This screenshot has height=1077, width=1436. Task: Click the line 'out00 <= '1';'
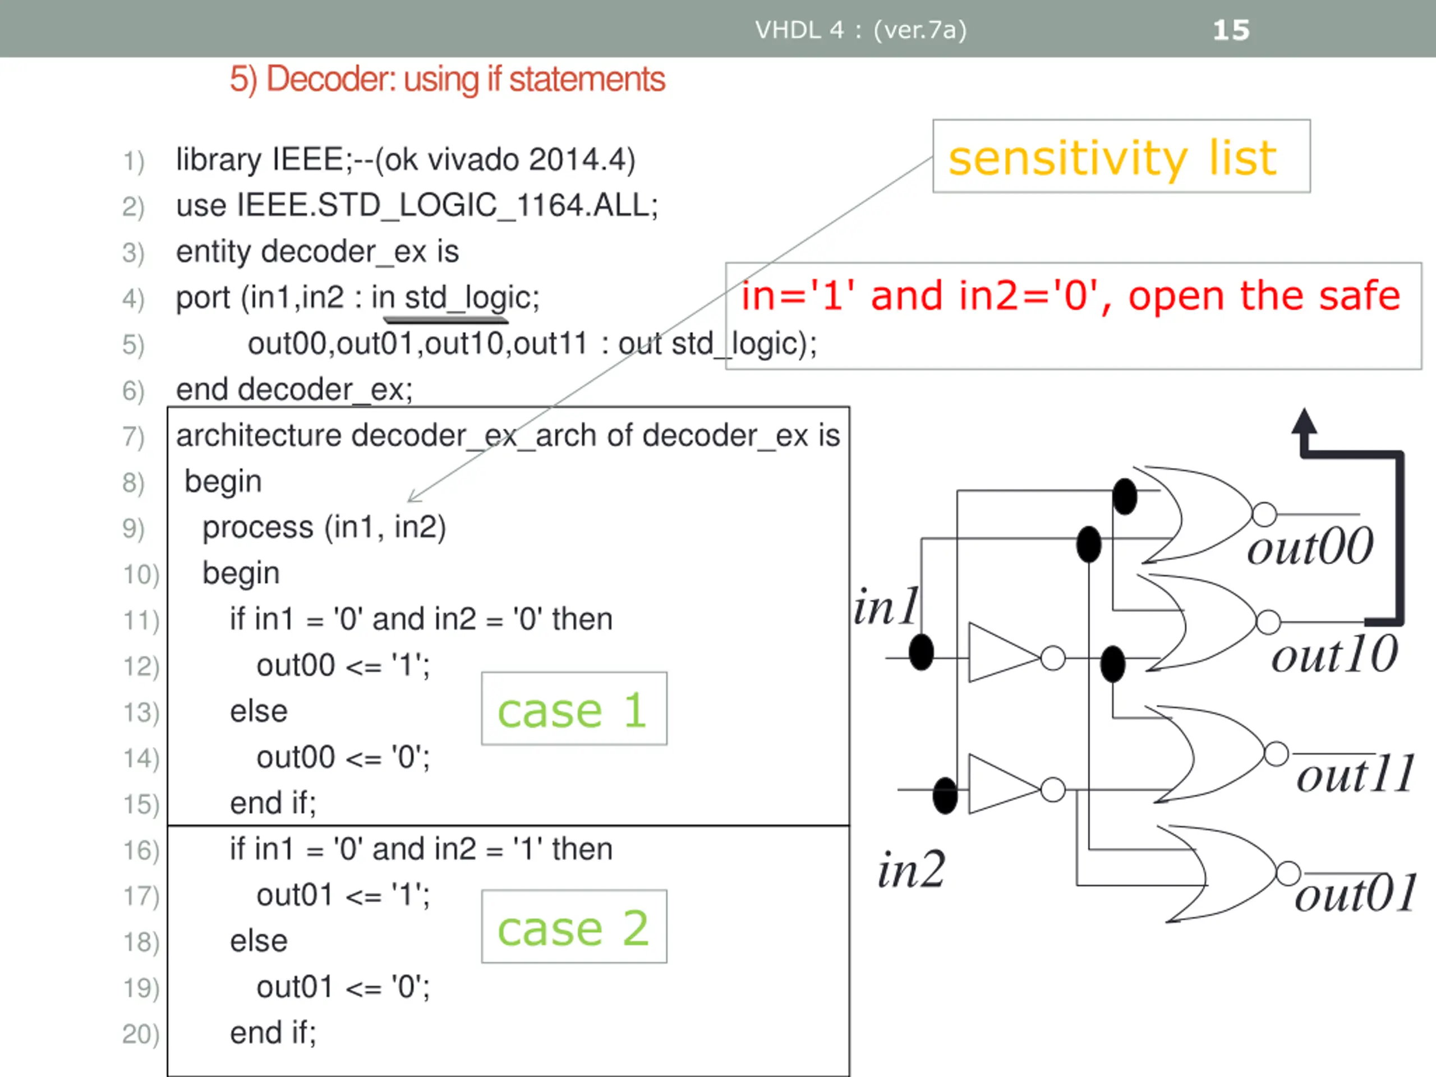(343, 665)
